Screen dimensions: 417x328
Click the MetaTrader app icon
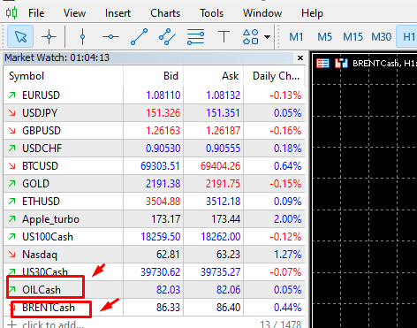[11, 13]
